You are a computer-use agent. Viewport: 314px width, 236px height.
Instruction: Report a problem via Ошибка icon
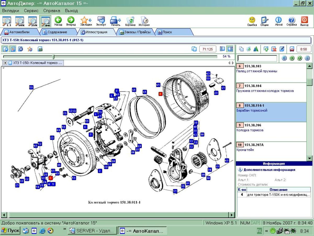252,21
